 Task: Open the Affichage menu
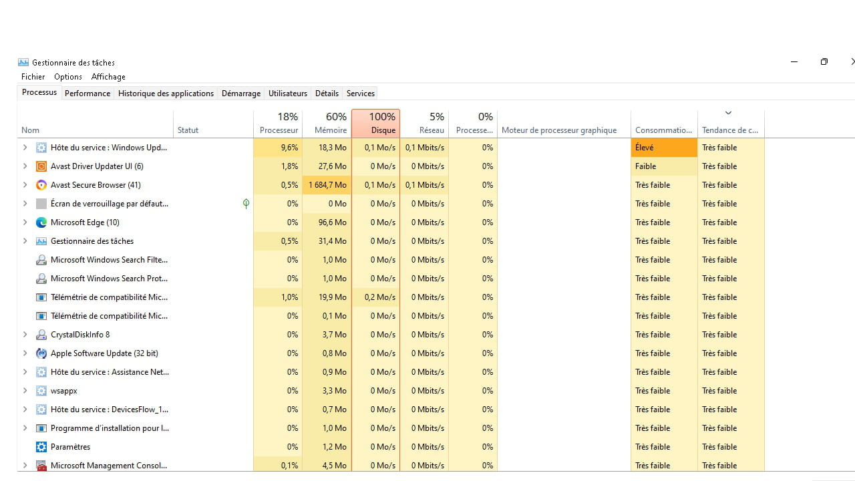click(x=108, y=77)
